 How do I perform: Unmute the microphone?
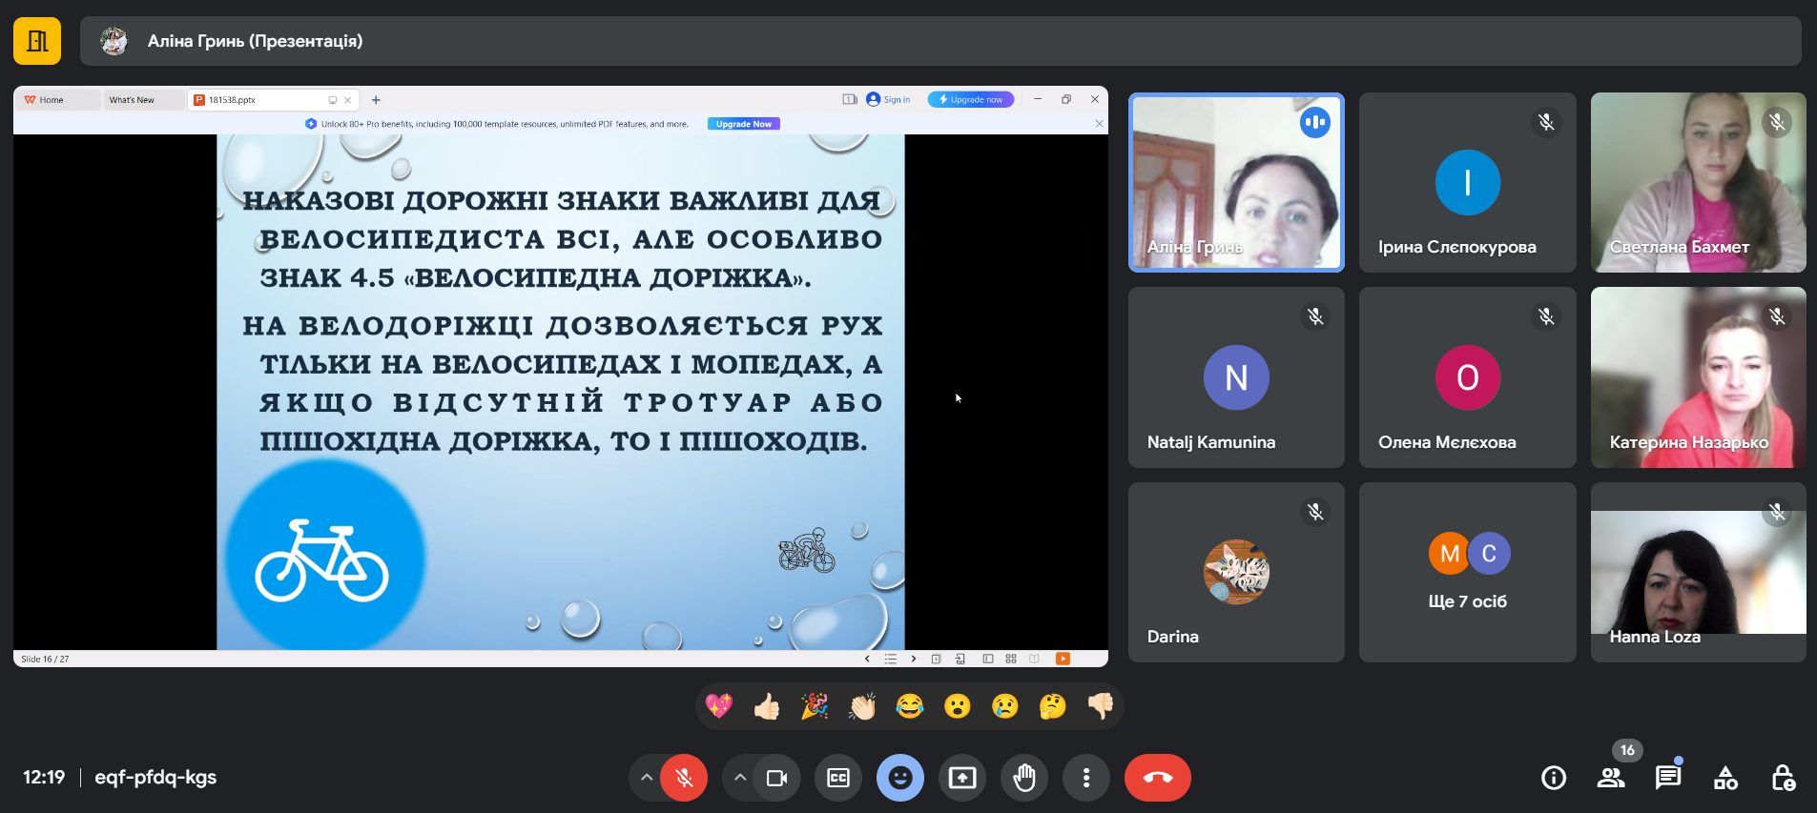(x=684, y=778)
